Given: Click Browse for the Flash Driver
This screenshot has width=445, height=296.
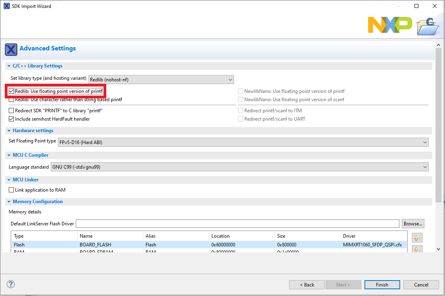Looking at the screenshot, I should pos(413,224).
